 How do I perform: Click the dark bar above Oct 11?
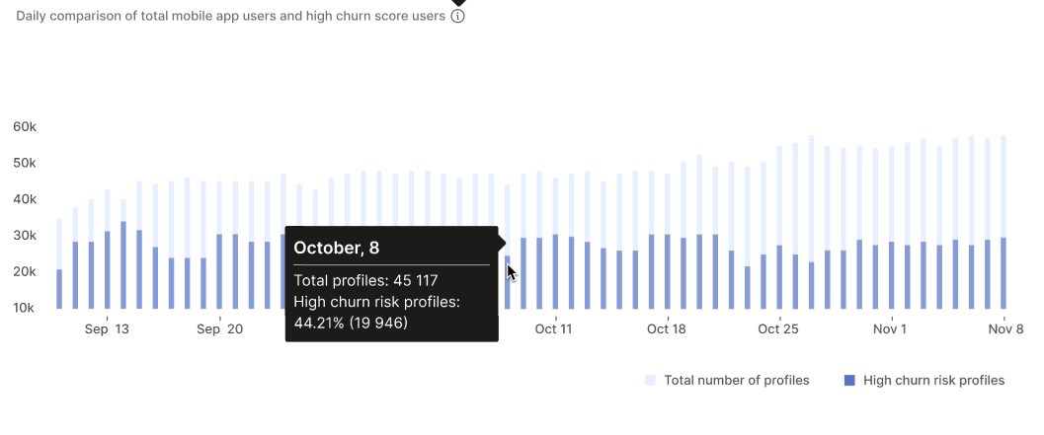click(x=556, y=272)
